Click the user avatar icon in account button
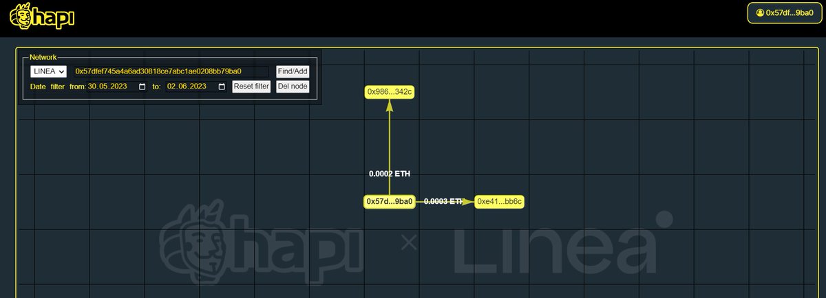This screenshot has width=826, height=298. click(x=759, y=12)
